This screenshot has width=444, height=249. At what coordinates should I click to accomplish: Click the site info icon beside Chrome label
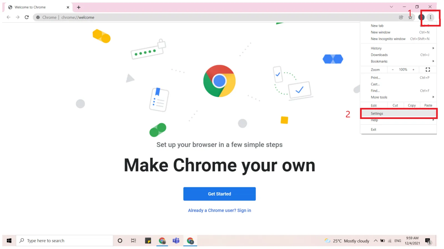point(38,17)
